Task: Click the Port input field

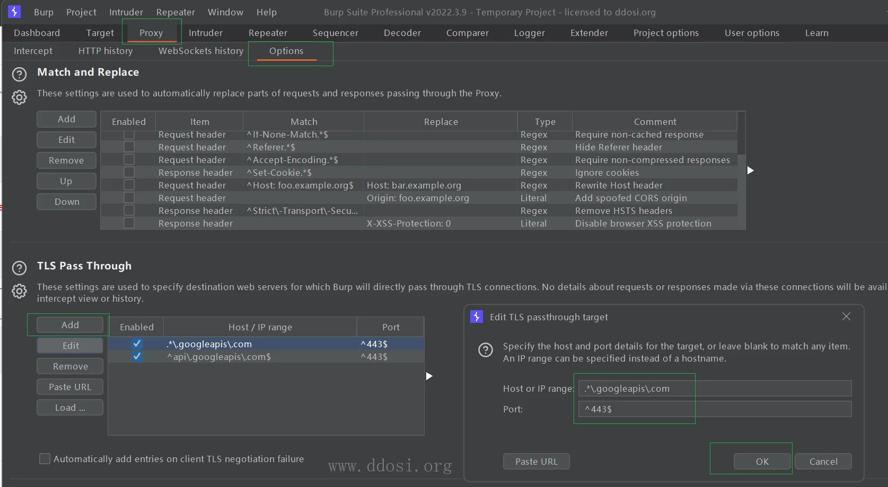Action: [715, 409]
